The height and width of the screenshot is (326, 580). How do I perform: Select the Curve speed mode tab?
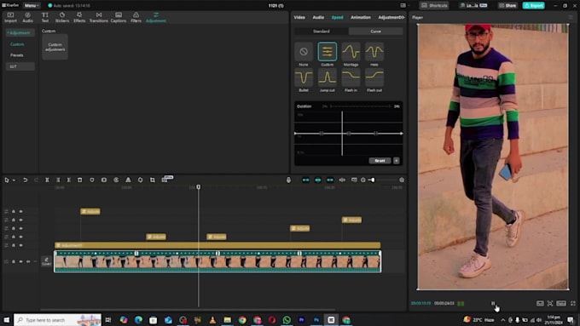(x=375, y=31)
